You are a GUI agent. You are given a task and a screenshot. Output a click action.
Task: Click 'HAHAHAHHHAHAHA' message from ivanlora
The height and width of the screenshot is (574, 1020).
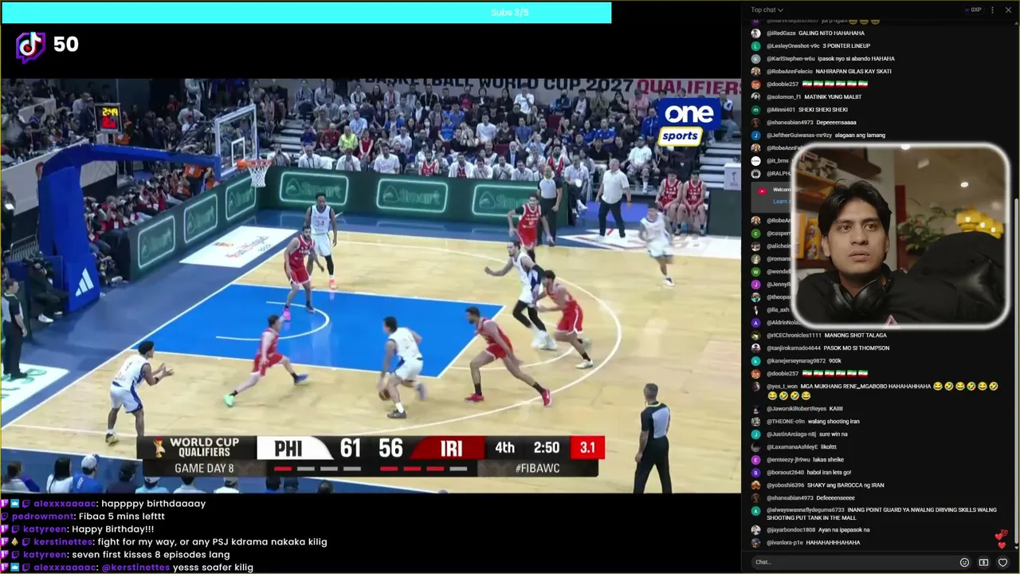(x=833, y=543)
